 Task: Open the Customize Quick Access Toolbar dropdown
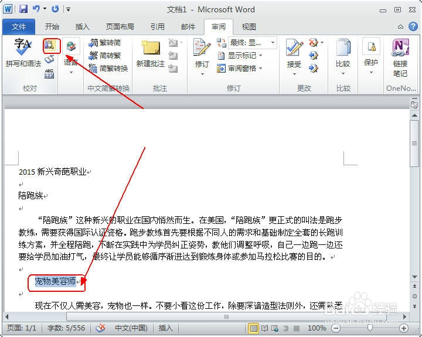pos(68,9)
